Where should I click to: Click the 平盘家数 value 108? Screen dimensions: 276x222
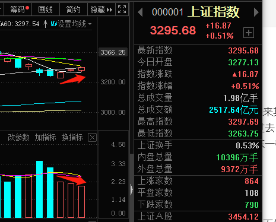point(252,193)
